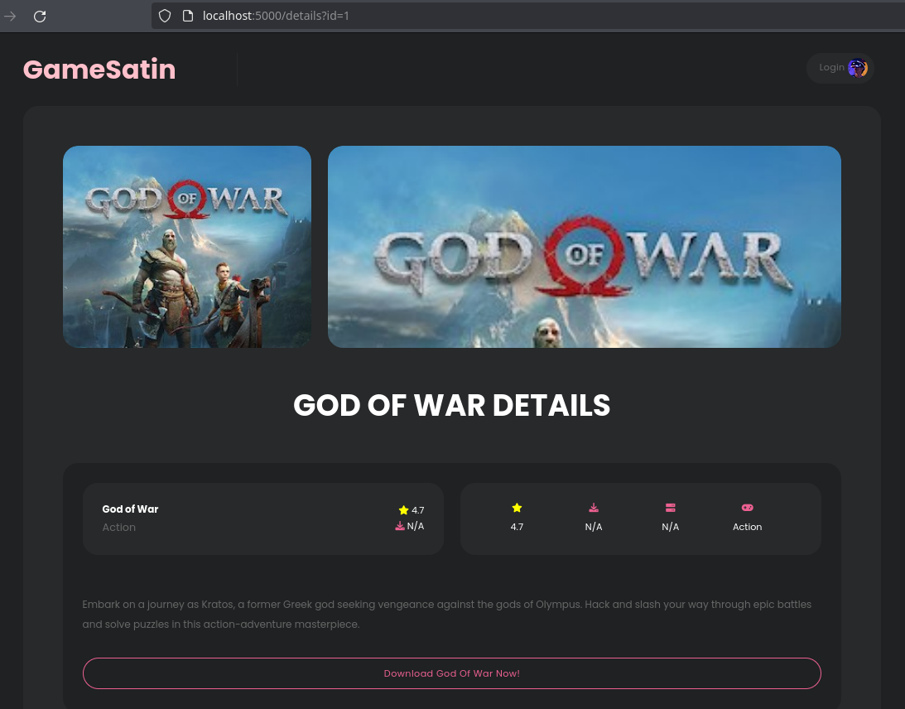905x709 pixels.
Task: Click the GameSatin logo
Action: click(x=99, y=70)
